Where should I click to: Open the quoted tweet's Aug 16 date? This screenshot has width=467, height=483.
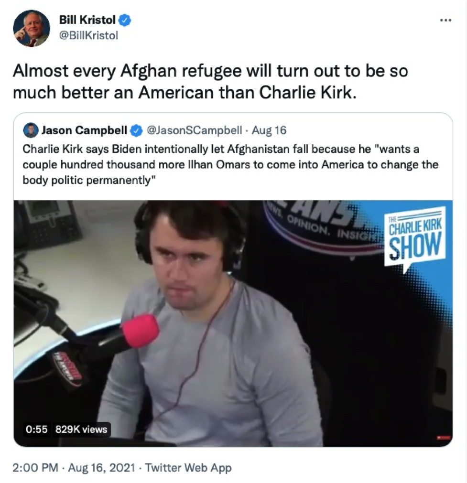point(269,130)
